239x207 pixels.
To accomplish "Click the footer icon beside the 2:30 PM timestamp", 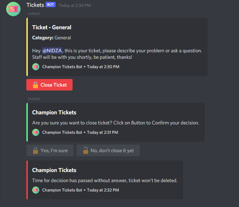I will coord(36,67).
